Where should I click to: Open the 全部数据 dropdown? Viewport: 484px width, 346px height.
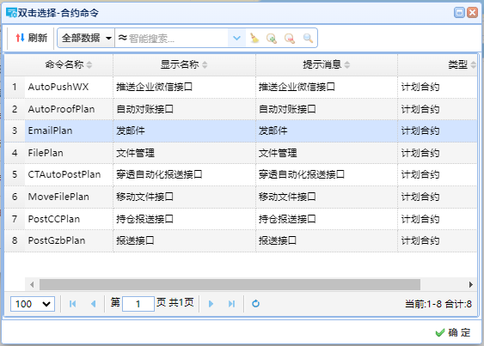(x=86, y=38)
